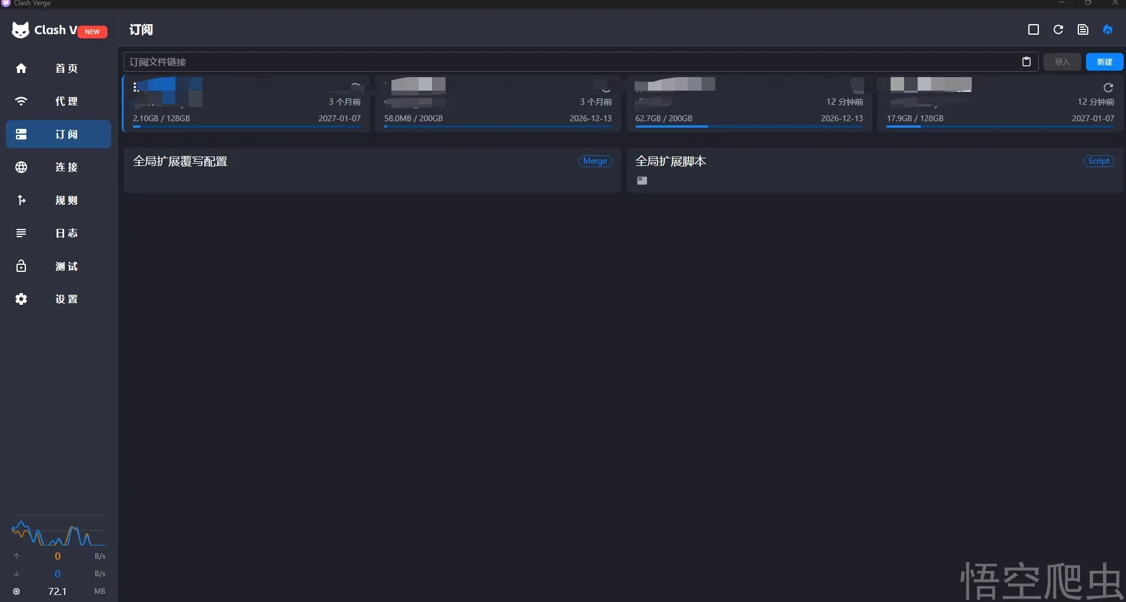Select the 62.7GB / 200GB subscription card
This screenshot has height=602, width=1126.
point(749,105)
